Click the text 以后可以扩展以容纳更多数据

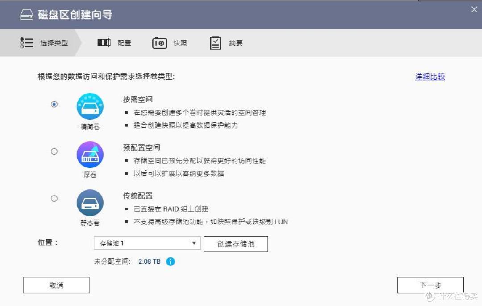tap(179, 173)
